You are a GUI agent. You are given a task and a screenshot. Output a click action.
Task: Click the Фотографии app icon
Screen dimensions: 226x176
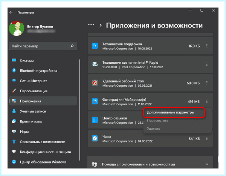(x=95, y=101)
